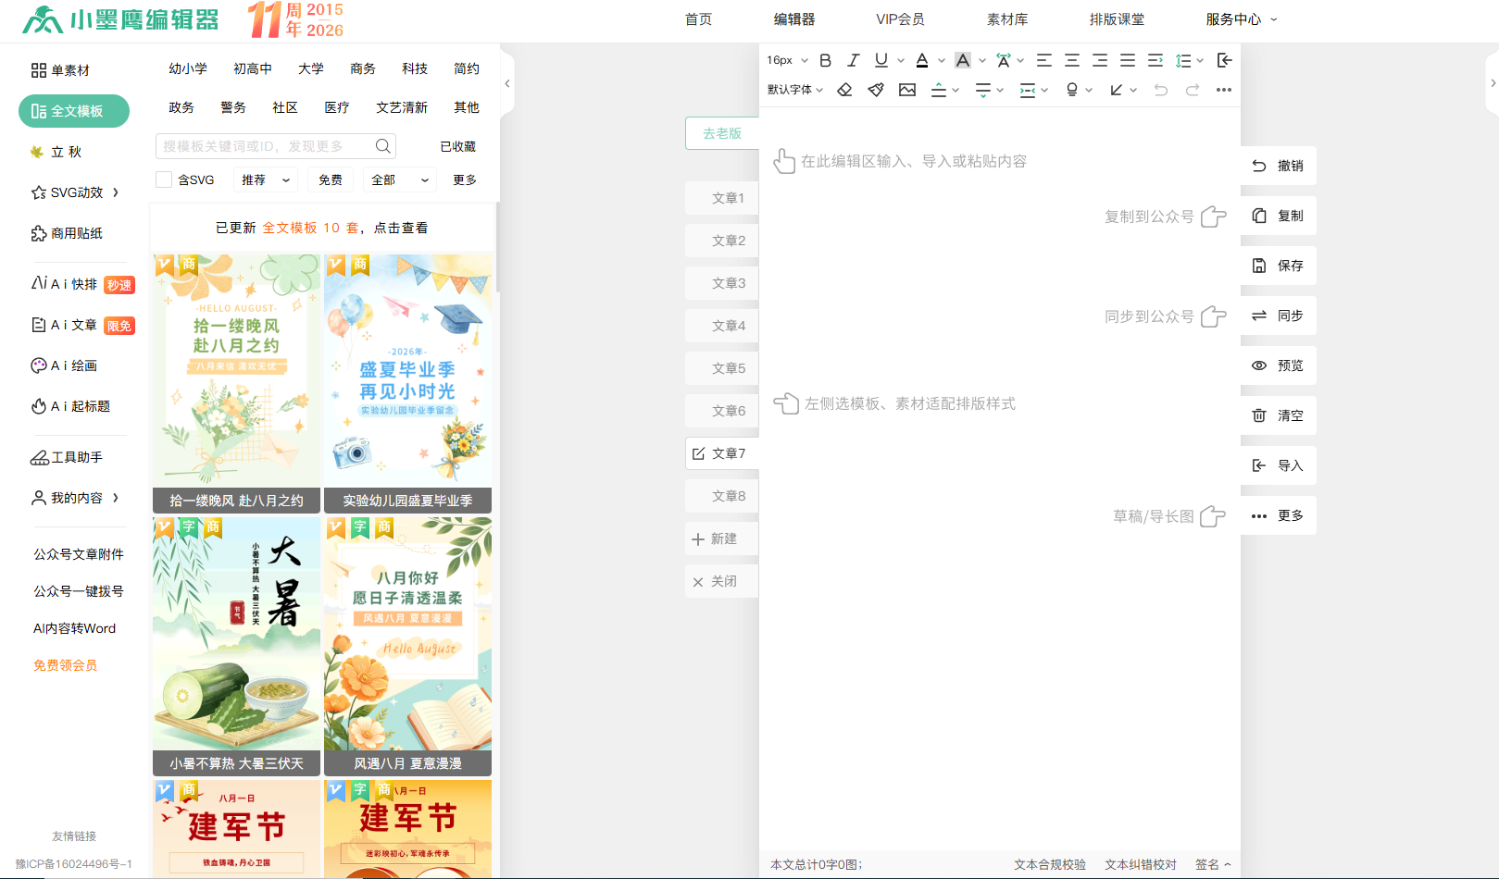Open the 风遇八月 夏意漫漫 template thumbnail
The image size is (1499, 879).
407,646
